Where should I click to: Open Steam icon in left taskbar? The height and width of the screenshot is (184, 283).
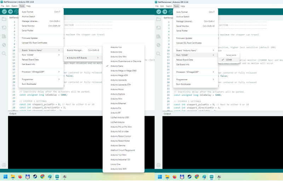[35, 177]
